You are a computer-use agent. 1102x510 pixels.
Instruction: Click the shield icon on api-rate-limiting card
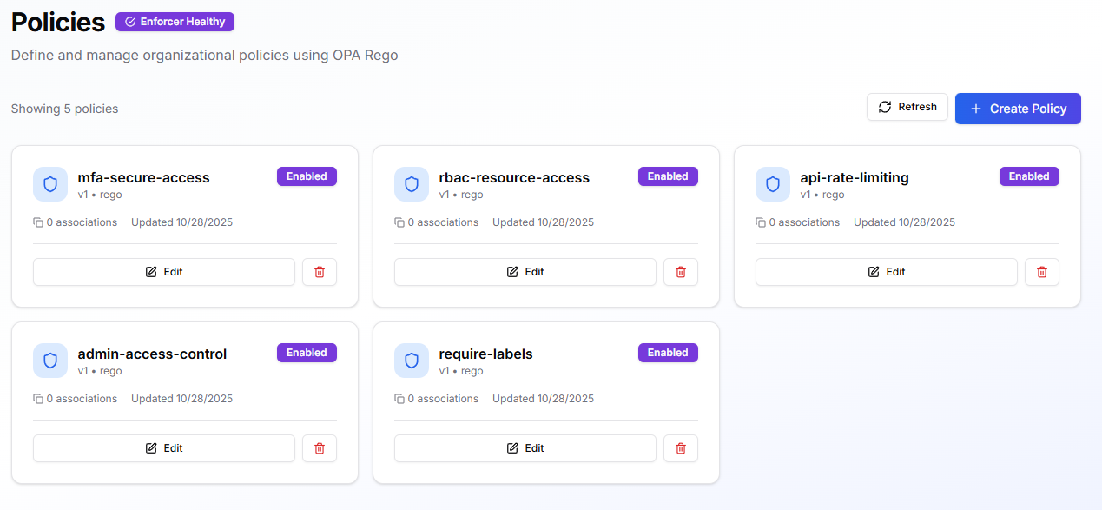click(773, 183)
